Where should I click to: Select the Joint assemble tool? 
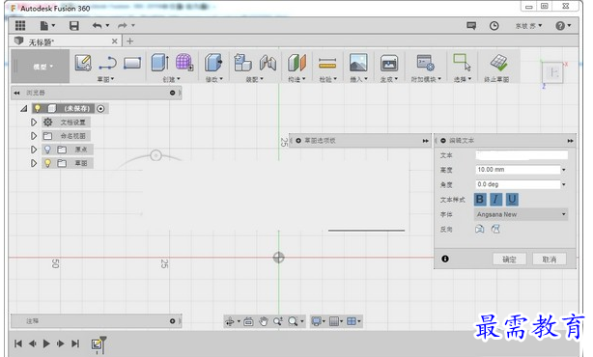[268, 63]
